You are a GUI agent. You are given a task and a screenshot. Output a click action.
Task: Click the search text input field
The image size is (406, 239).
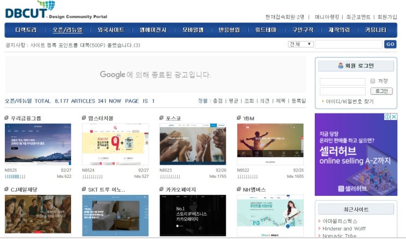(349, 44)
